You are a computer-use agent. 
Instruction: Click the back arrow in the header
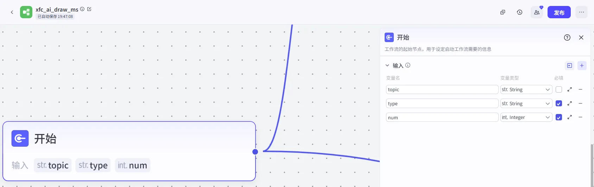coord(12,12)
